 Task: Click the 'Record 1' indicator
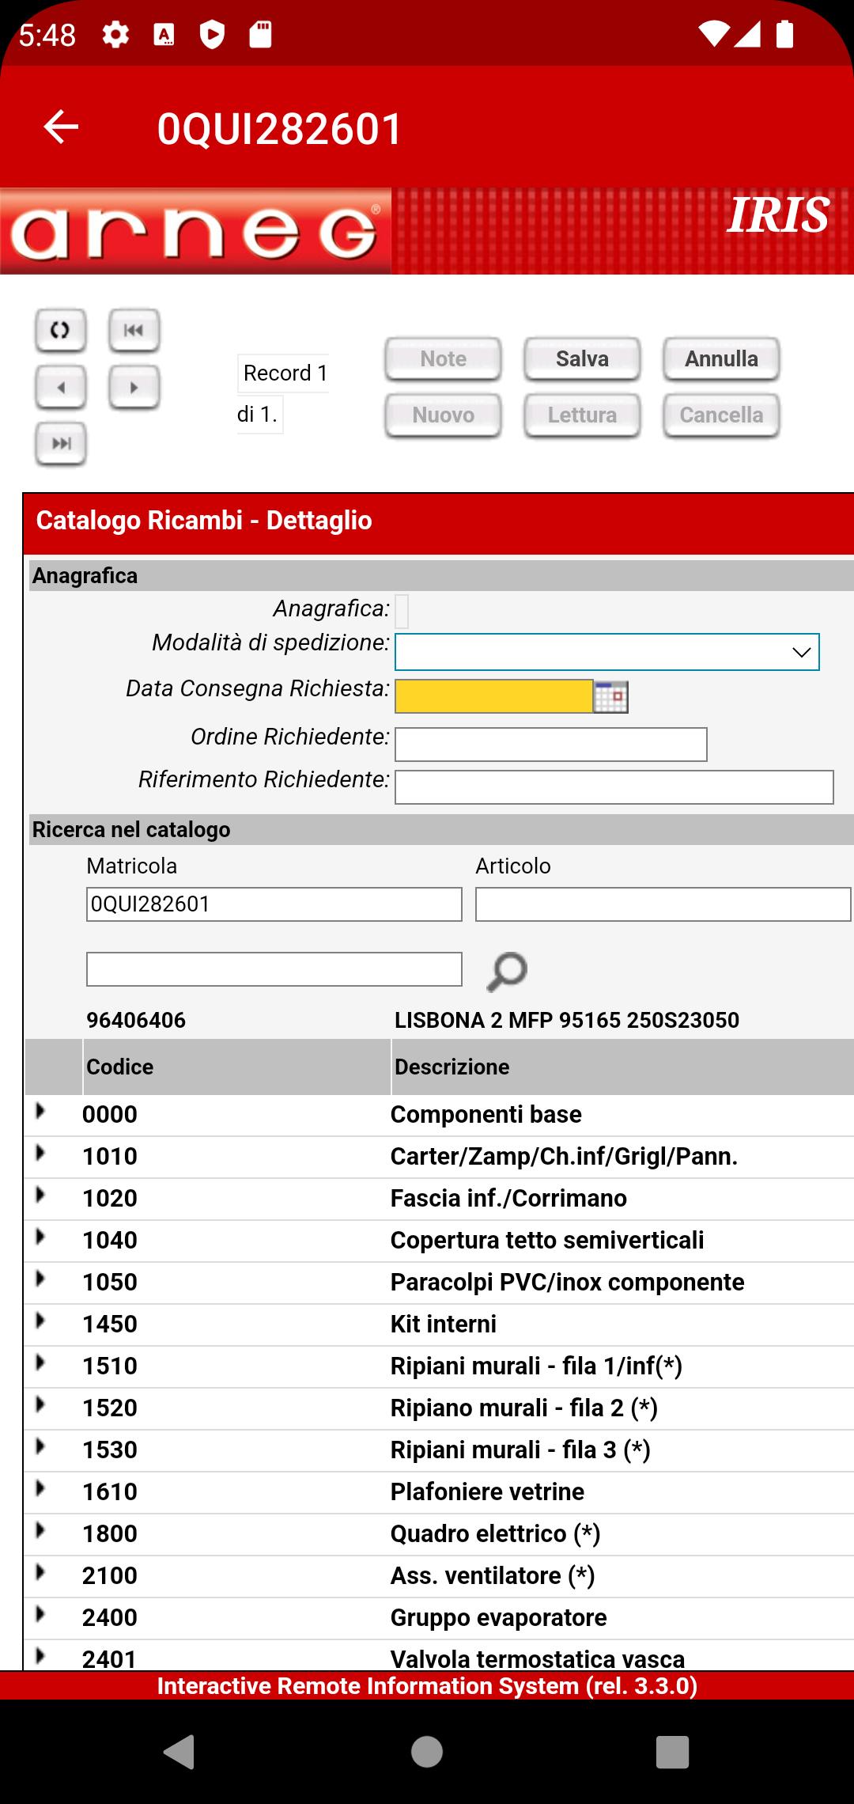[285, 373]
